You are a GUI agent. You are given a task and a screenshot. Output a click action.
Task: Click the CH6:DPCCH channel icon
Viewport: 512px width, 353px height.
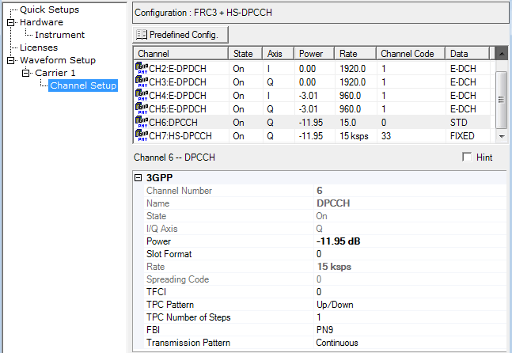coord(142,122)
